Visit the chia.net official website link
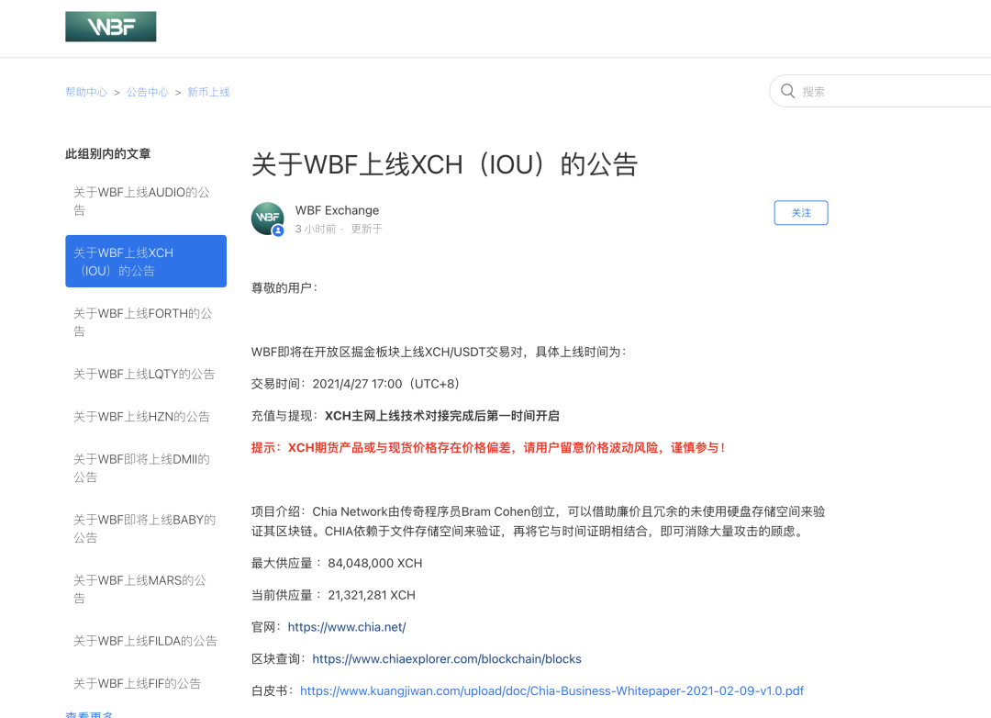Screen dimensions: 991x718 [347, 627]
